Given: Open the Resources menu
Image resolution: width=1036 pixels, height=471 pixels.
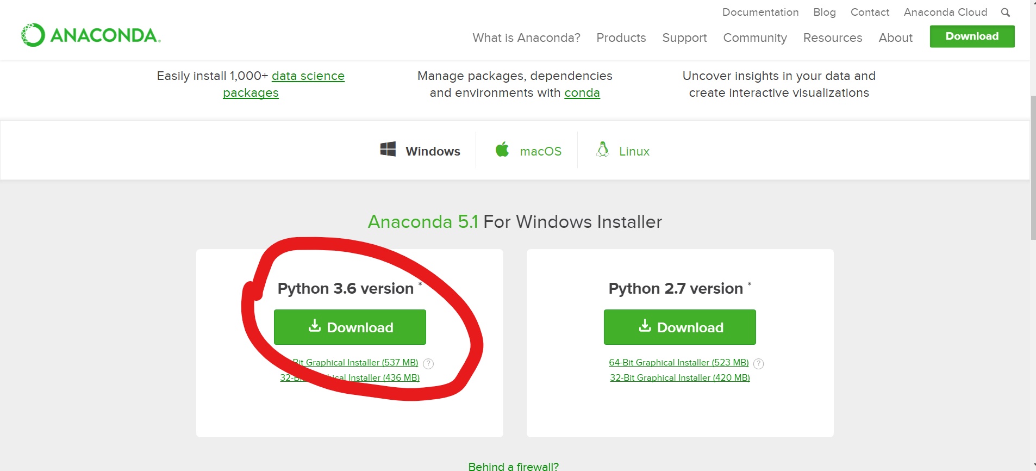Looking at the screenshot, I should 832,38.
